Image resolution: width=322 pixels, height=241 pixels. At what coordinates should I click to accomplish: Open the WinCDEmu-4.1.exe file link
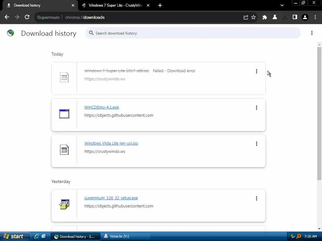[x=102, y=107]
